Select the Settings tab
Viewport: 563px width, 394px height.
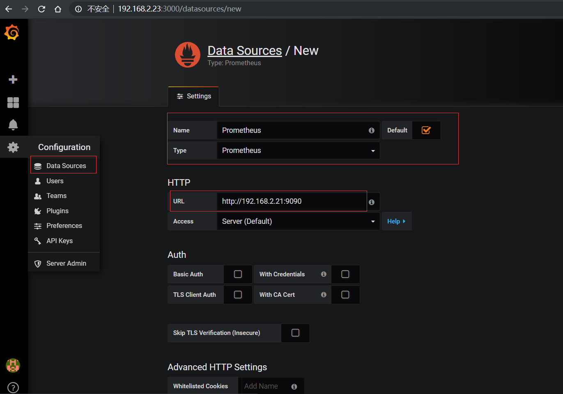(193, 96)
